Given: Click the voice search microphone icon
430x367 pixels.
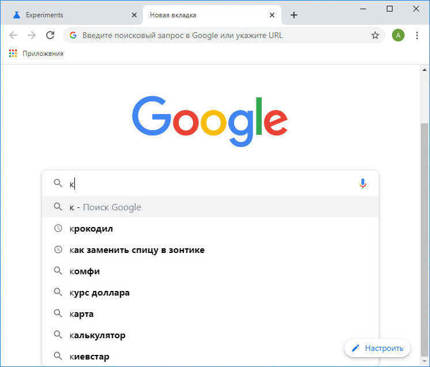Looking at the screenshot, I should [363, 183].
